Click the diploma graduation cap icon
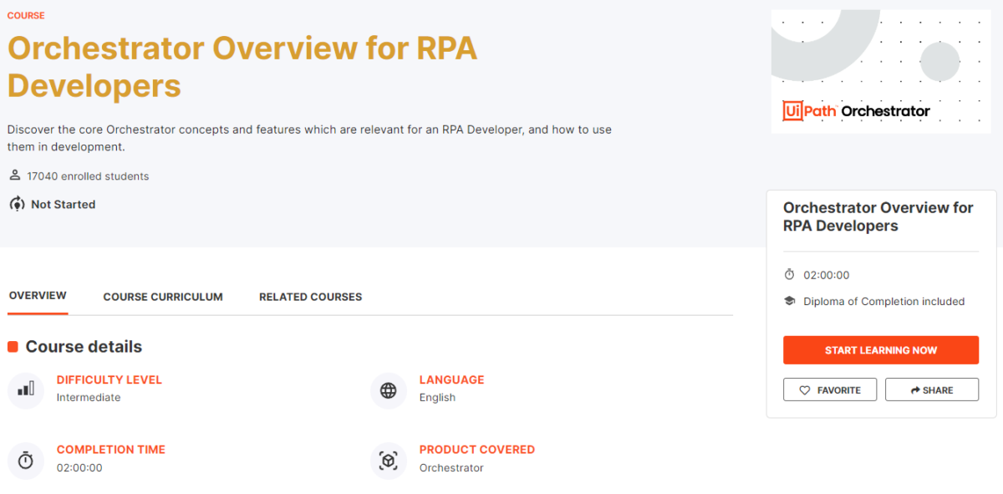Image resolution: width=1003 pixels, height=494 pixels. coord(790,301)
